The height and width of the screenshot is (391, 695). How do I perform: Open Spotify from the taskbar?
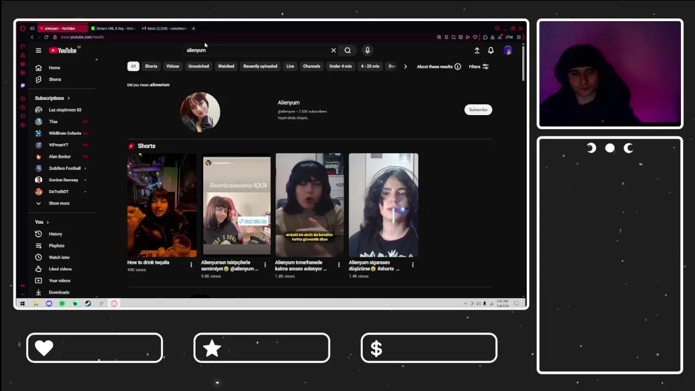62,304
